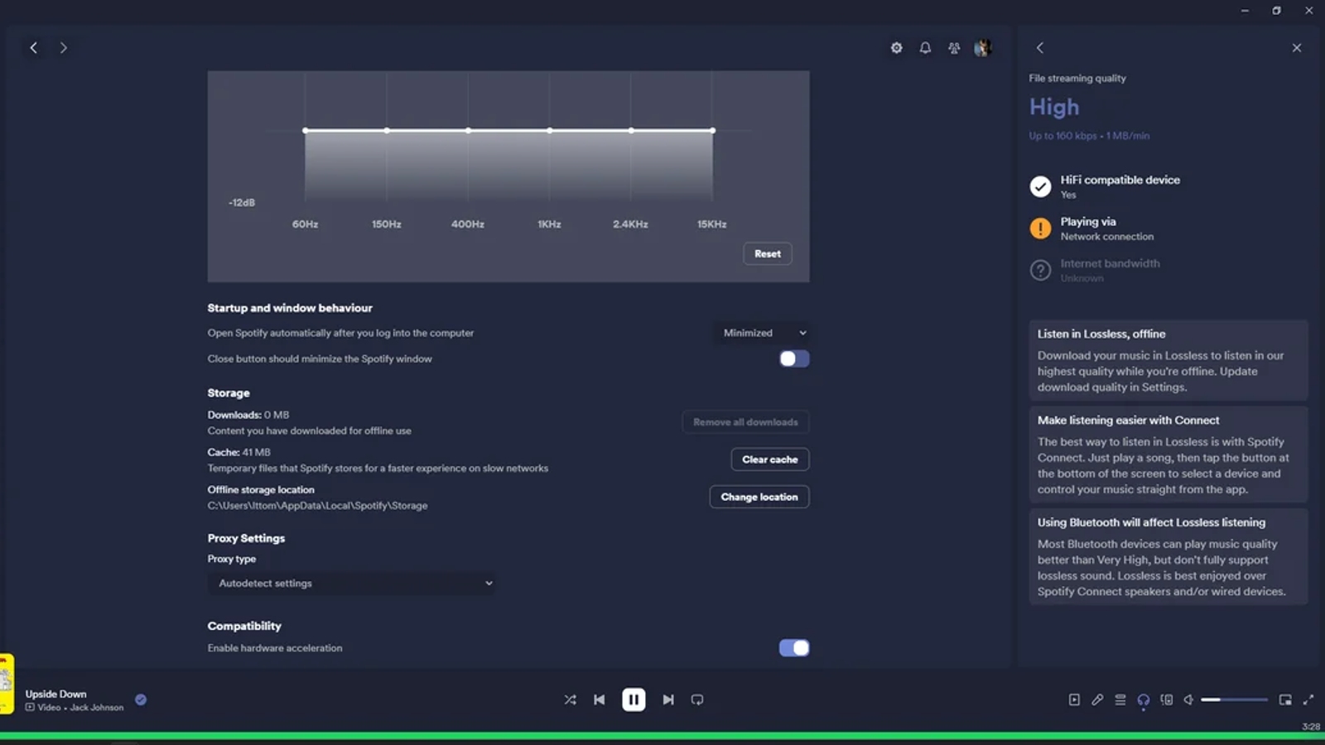Mute the volume with the speaker icon

(x=1189, y=699)
